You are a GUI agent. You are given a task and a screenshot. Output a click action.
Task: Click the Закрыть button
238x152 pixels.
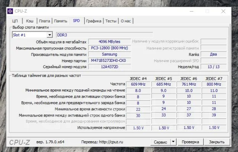coord(217,142)
